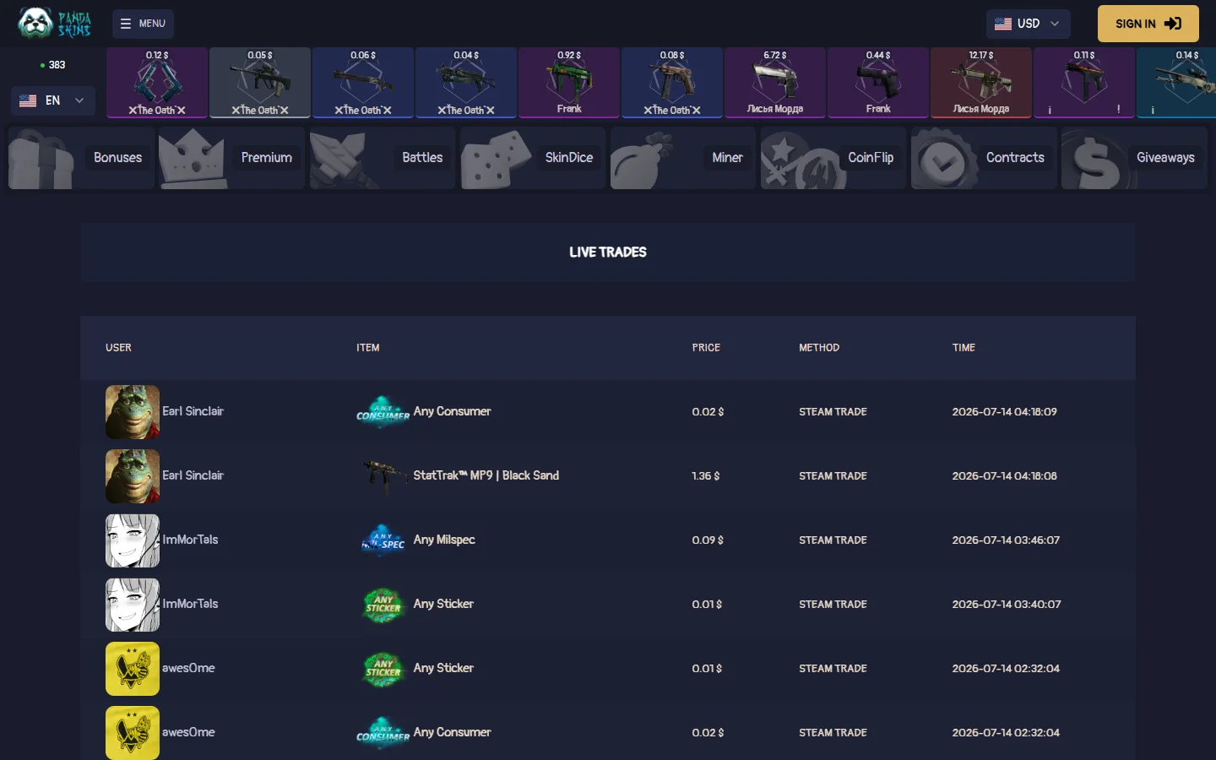Open the 0.14 $ sniper drop card
Viewport: 1216px width, 760px height.
coord(1176,82)
